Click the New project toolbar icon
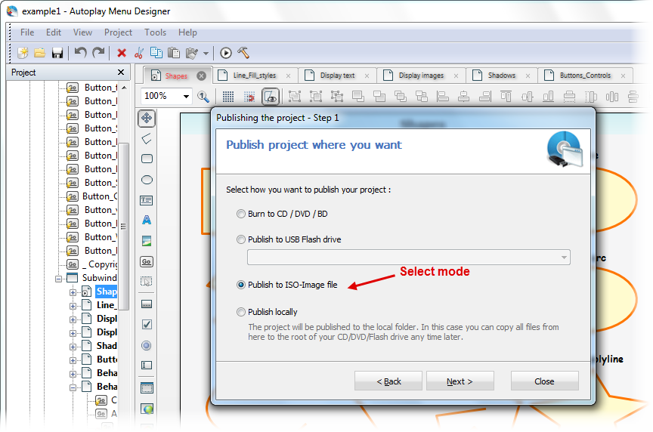 point(23,53)
